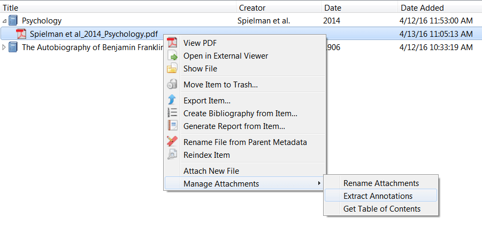Select Get Table of Contents

(x=381, y=209)
